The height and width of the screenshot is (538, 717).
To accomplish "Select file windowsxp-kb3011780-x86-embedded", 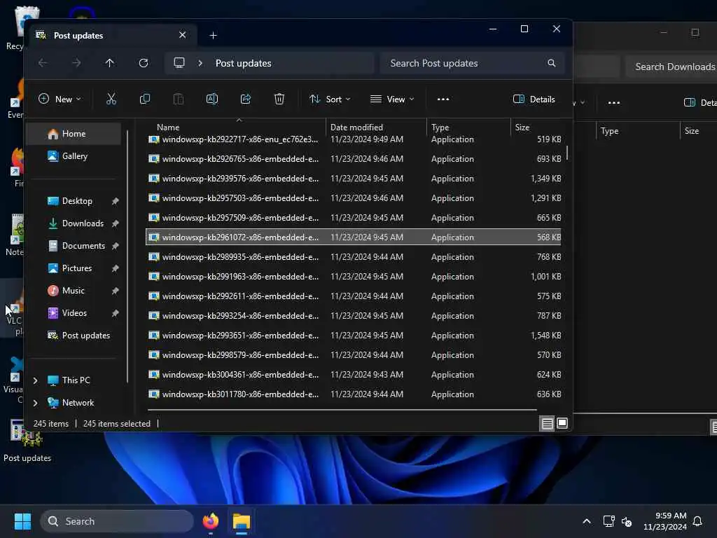I will [x=353, y=394].
